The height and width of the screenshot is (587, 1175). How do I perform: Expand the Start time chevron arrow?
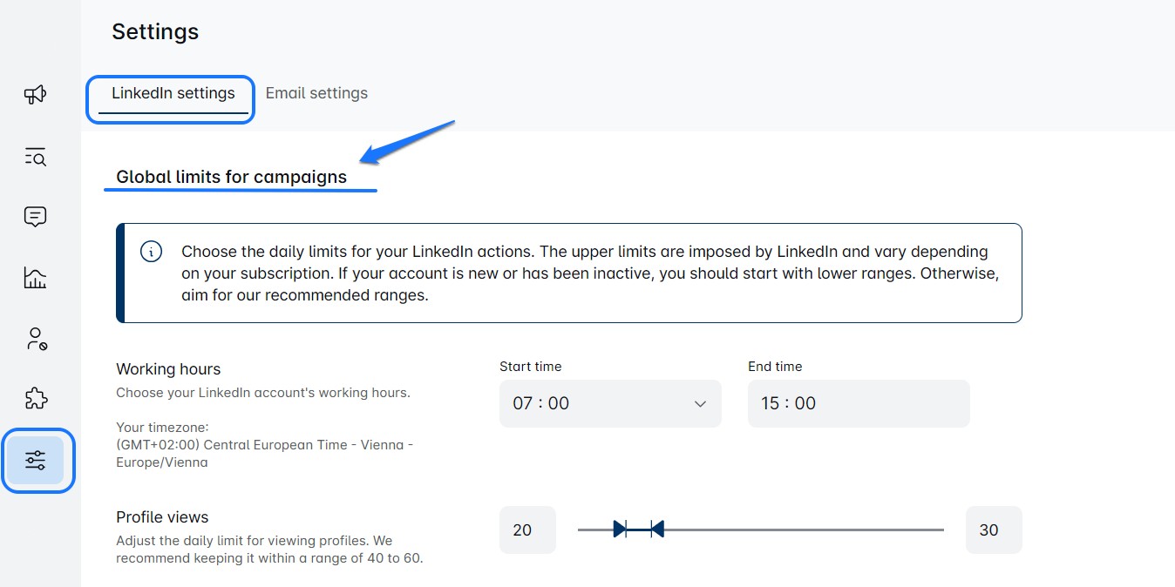(700, 403)
